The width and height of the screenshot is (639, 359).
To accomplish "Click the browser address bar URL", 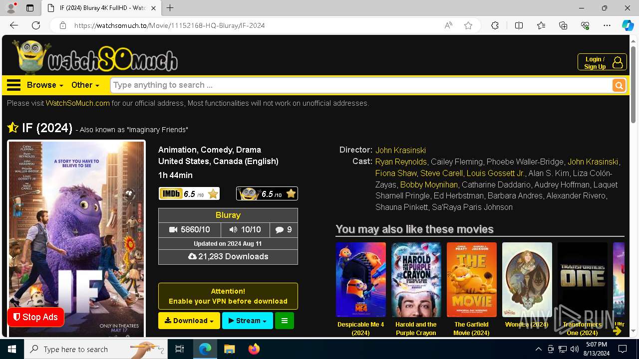I will (170, 25).
